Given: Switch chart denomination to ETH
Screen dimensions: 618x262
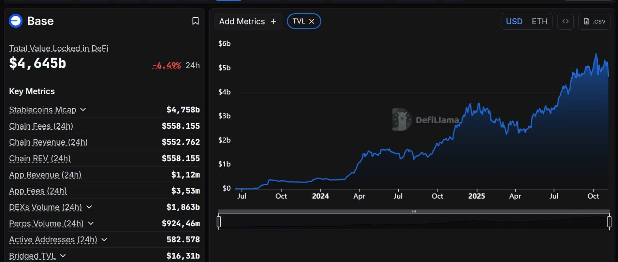Looking at the screenshot, I should [540, 21].
